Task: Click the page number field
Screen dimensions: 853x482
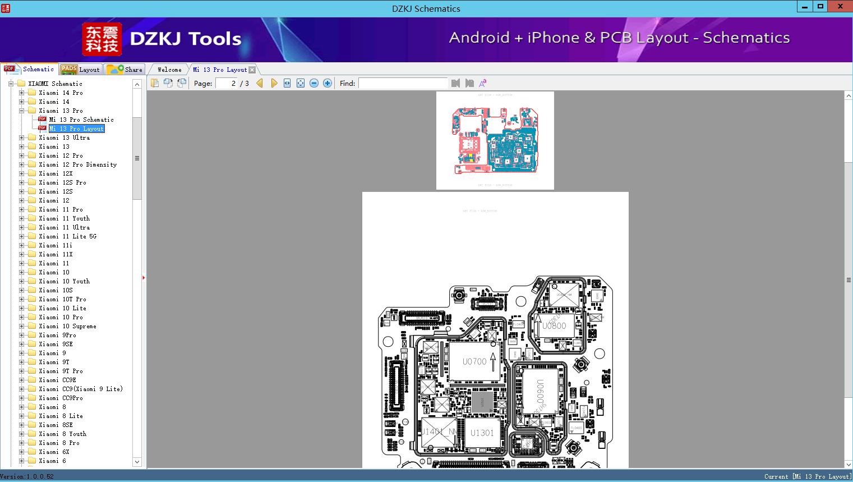Action: pos(227,83)
